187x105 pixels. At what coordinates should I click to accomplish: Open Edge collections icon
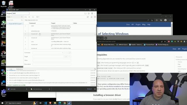(161, 20)
